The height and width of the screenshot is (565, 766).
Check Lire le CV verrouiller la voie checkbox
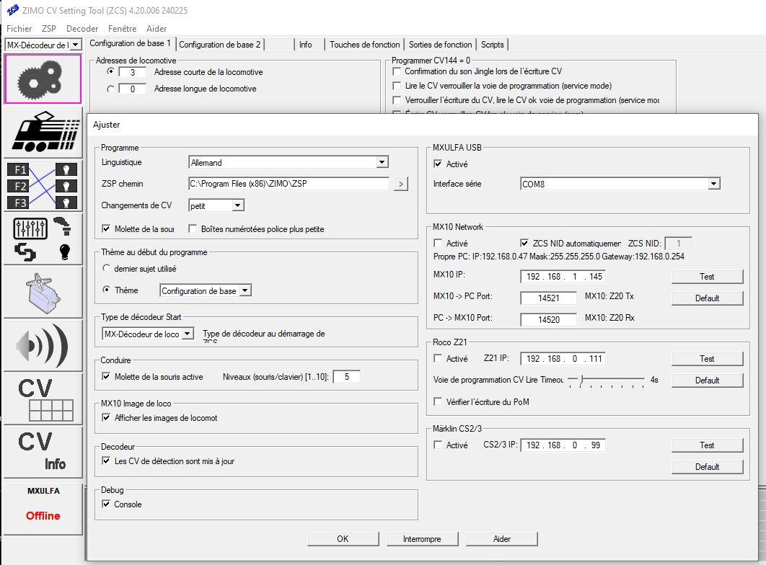(397, 85)
